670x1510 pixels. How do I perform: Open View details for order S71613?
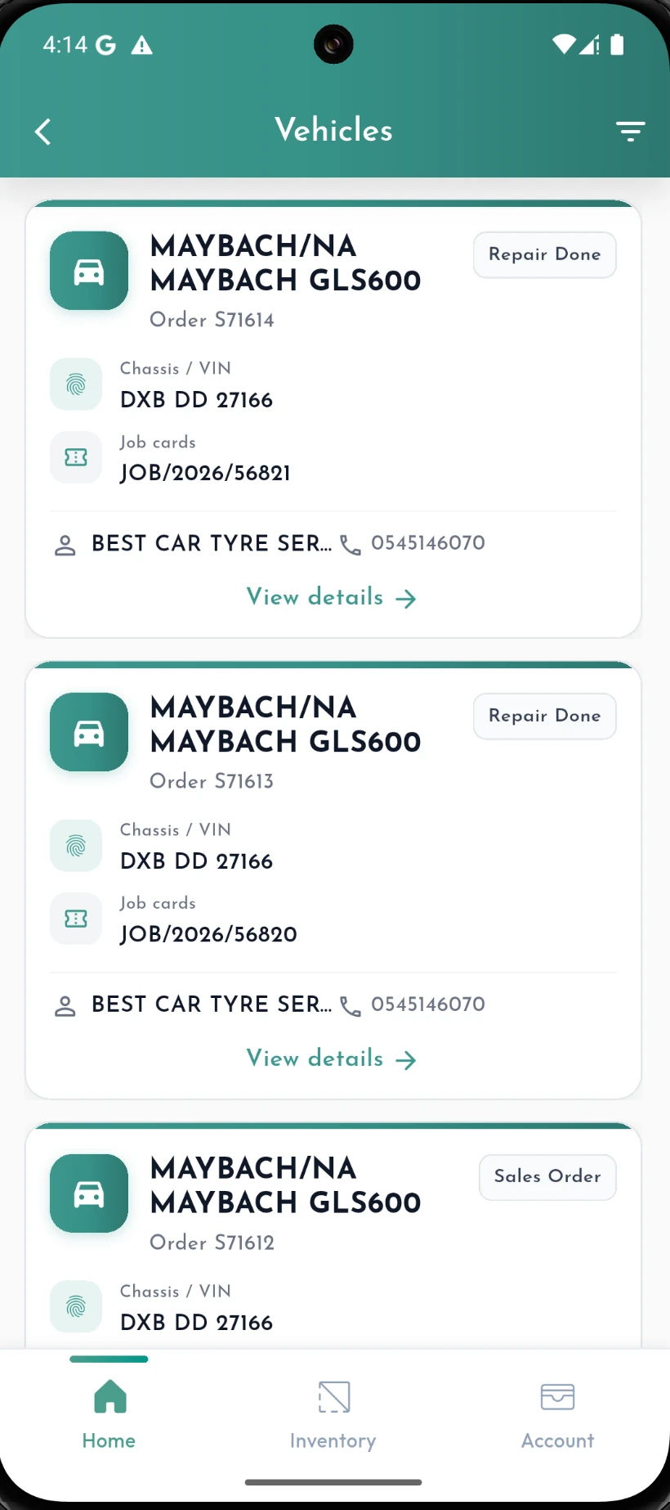(x=332, y=1058)
